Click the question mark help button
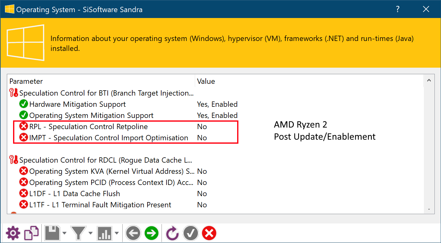The height and width of the screenshot is (243, 441). pos(398,9)
